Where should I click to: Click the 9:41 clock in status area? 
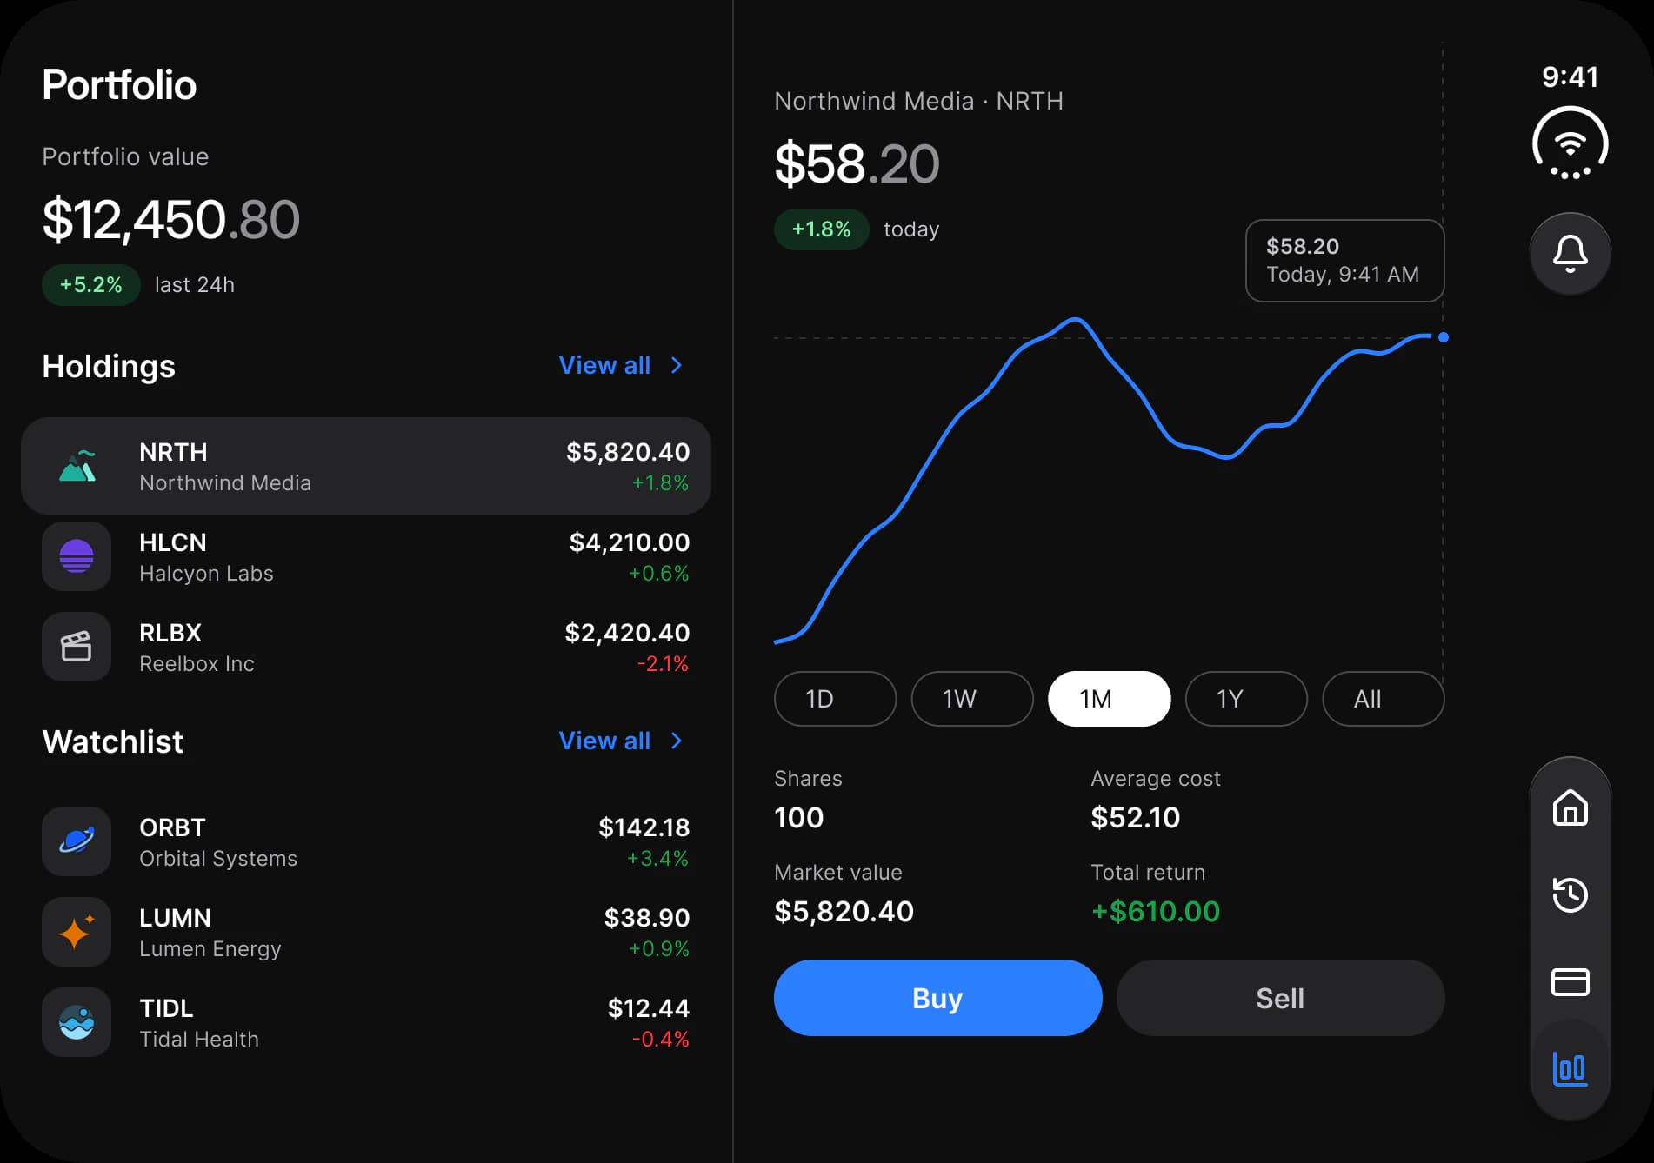(x=1570, y=76)
